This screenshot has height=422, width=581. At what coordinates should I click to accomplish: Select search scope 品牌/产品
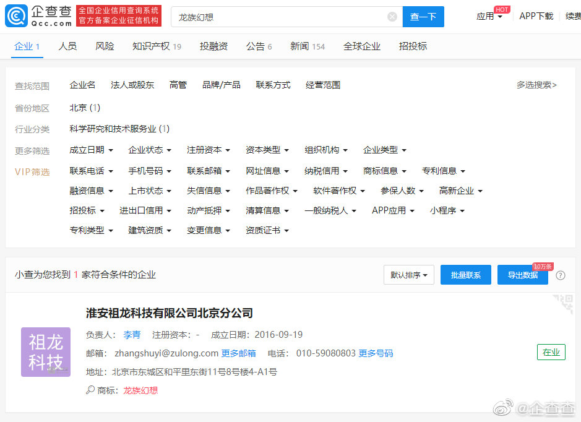(222, 85)
